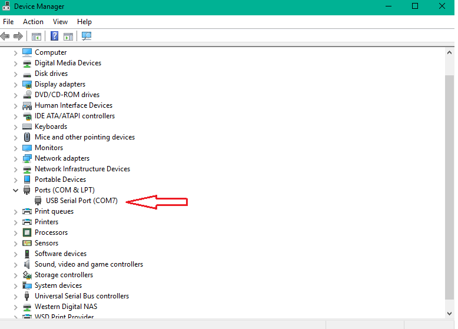Expand the Digital Media Devices node
The width and height of the screenshot is (458, 329).
pyautogui.click(x=15, y=64)
